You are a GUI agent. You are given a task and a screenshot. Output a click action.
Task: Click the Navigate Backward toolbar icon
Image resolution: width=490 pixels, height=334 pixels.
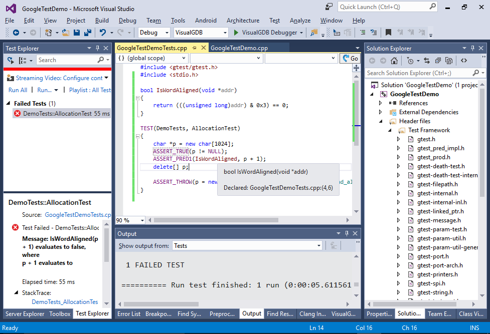(x=16, y=33)
